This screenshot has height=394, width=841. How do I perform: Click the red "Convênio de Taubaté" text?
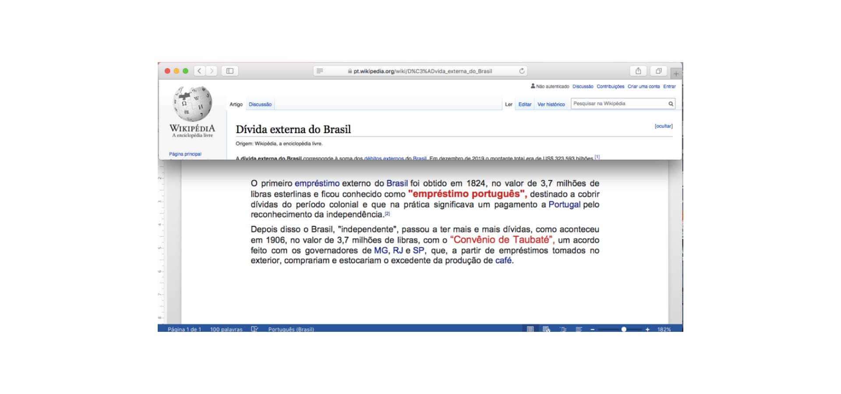502,240
